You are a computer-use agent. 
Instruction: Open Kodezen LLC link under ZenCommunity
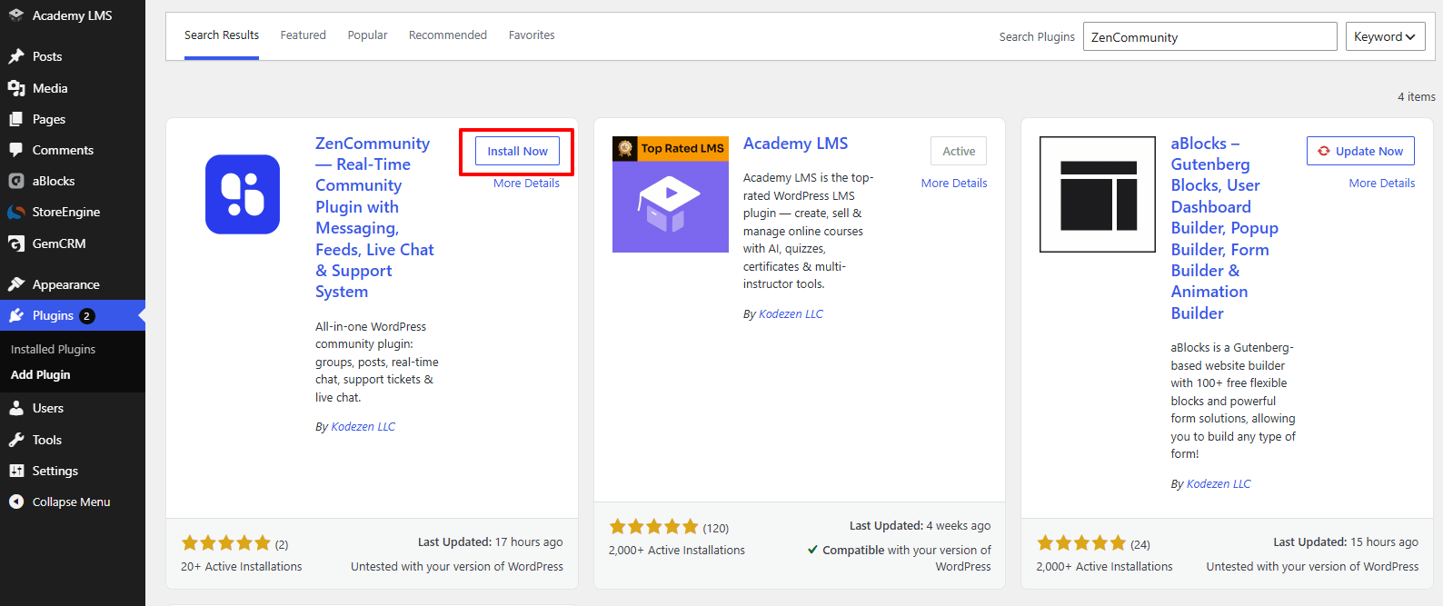(363, 426)
